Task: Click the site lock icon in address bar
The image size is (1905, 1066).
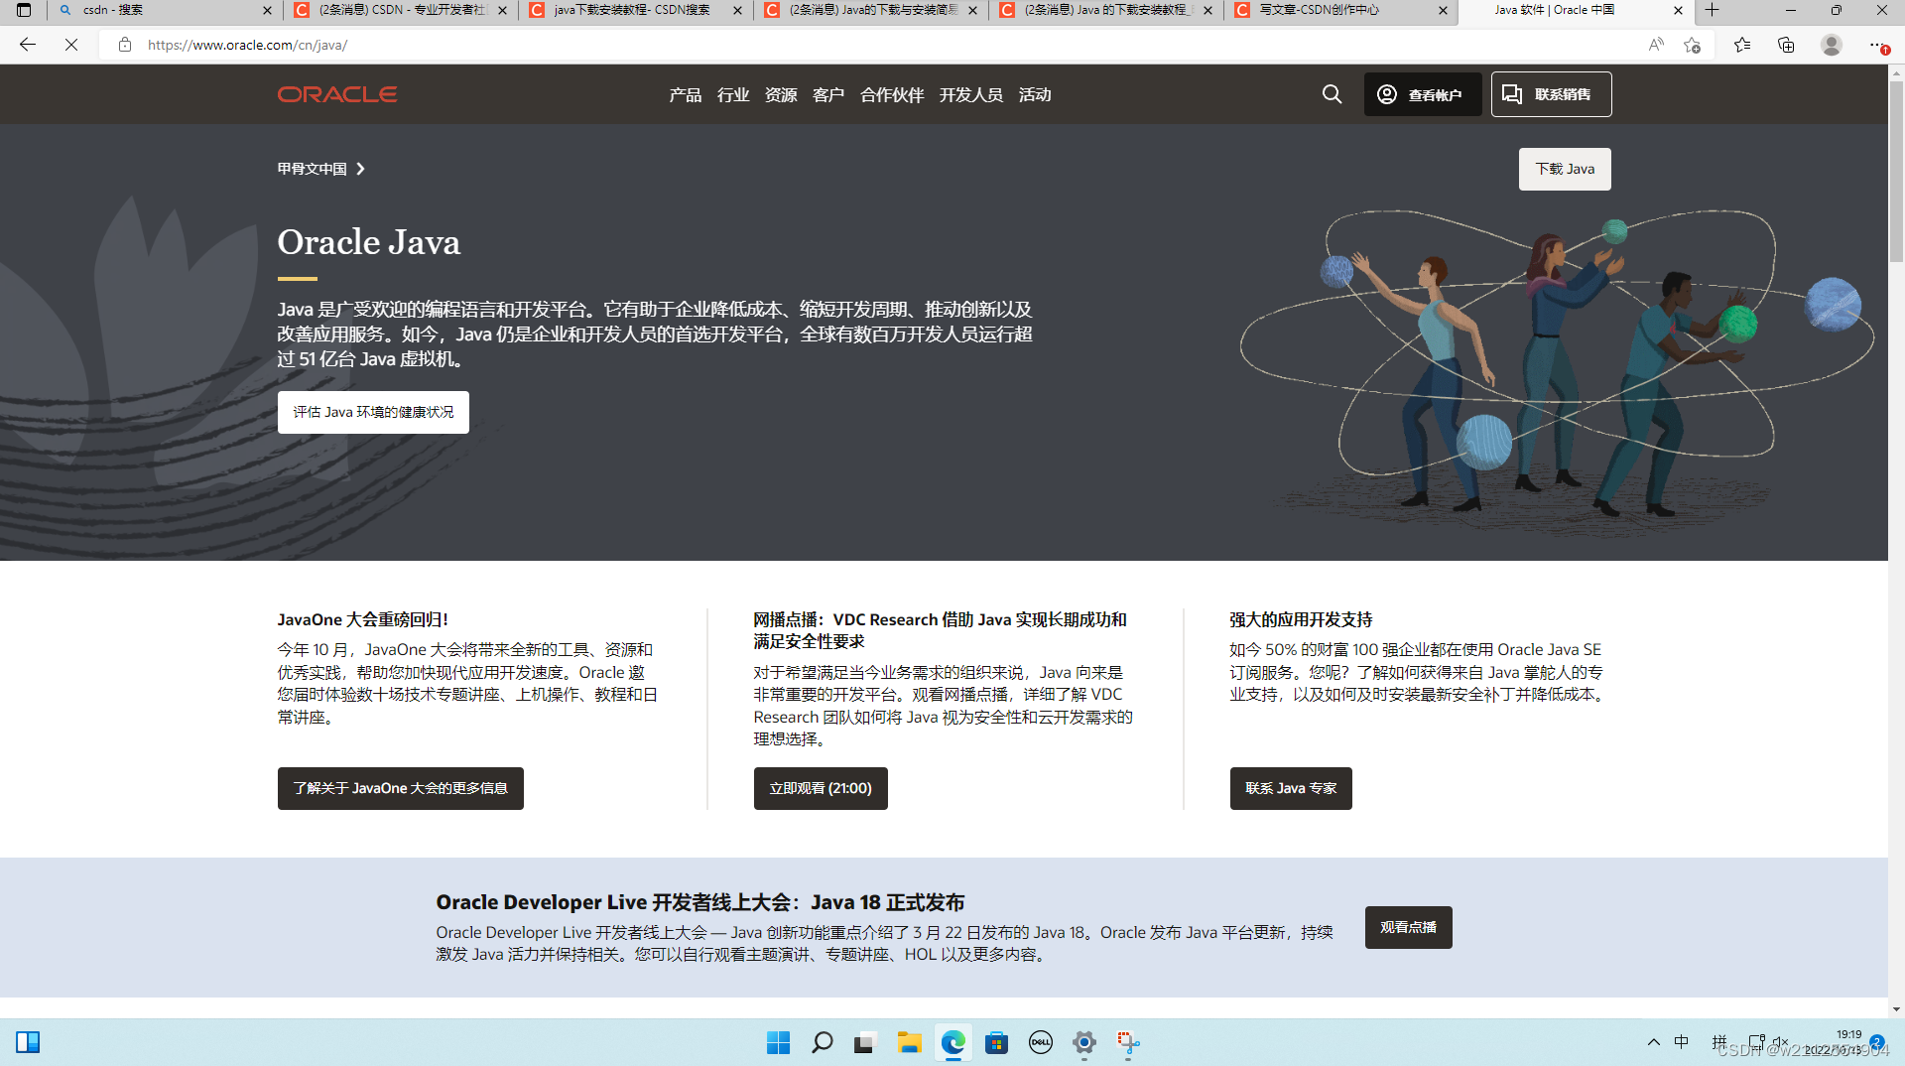Action: pyautogui.click(x=125, y=45)
